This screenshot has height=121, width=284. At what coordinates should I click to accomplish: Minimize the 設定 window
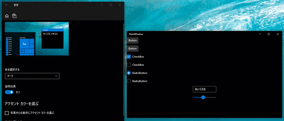[102, 5]
